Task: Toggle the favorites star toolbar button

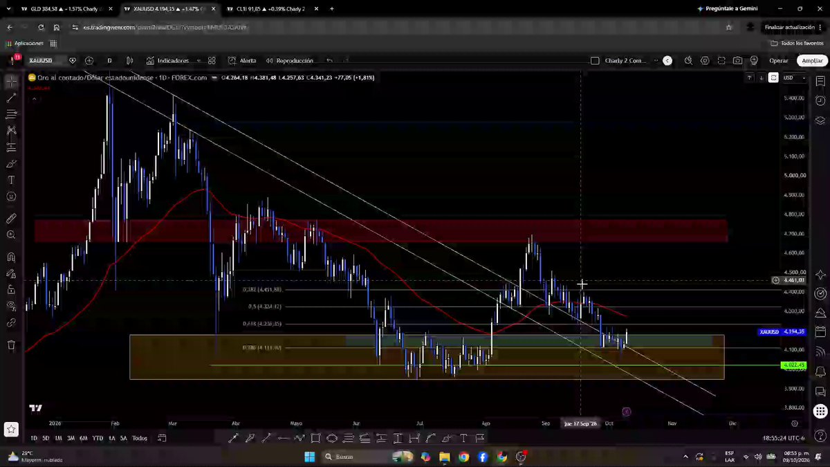Action: 11,429
